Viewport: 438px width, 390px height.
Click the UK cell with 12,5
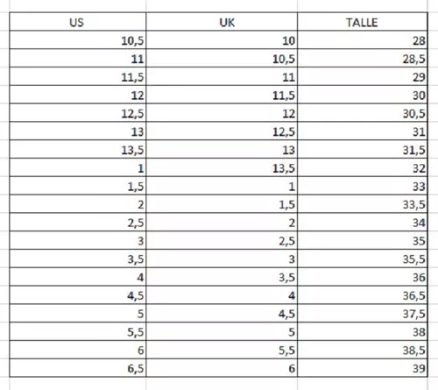[222, 131]
